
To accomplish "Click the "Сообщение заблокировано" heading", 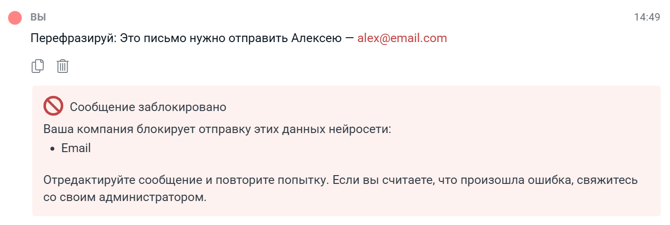I will pyautogui.click(x=148, y=107).
